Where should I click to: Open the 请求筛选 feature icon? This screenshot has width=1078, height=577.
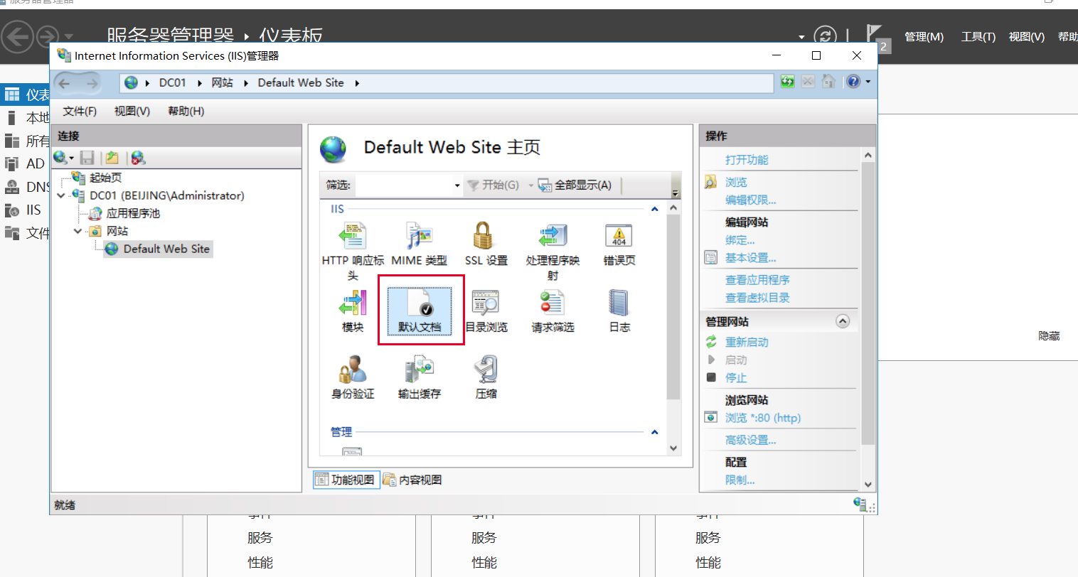[x=553, y=310]
